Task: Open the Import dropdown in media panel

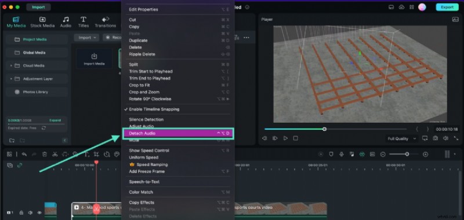Action: click(86, 38)
